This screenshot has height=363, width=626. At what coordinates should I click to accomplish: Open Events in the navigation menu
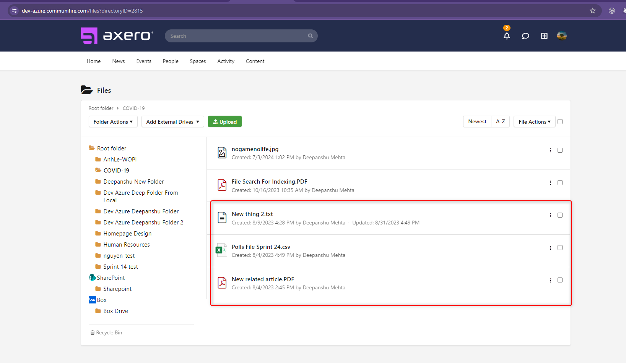click(x=144, y=61)
